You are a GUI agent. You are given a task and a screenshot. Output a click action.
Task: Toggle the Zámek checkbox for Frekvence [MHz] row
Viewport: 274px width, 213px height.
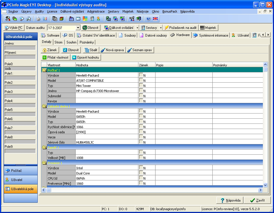click(x=141, y=183)
